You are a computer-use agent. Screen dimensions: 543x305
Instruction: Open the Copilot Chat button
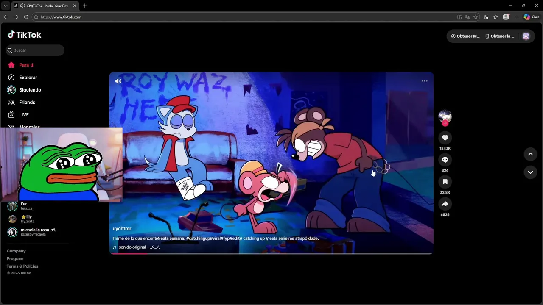[x=532, y=17]
